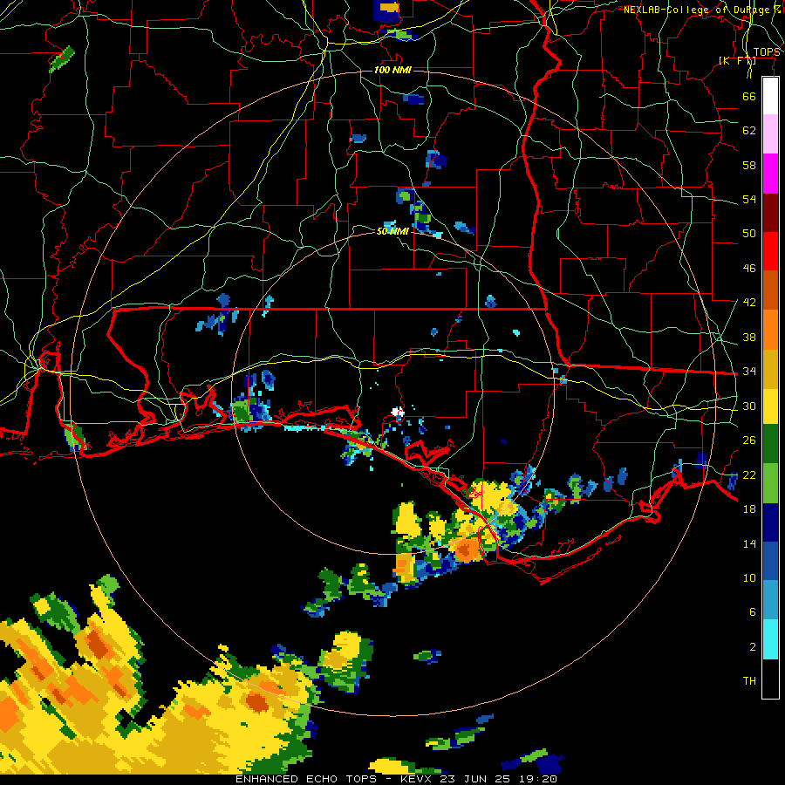785x785 pixels.
Task: Select the light green legend swatch
Action: tap(770, 483)
